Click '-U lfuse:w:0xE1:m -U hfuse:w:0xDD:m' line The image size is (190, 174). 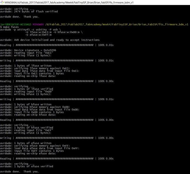coord(54,32)
